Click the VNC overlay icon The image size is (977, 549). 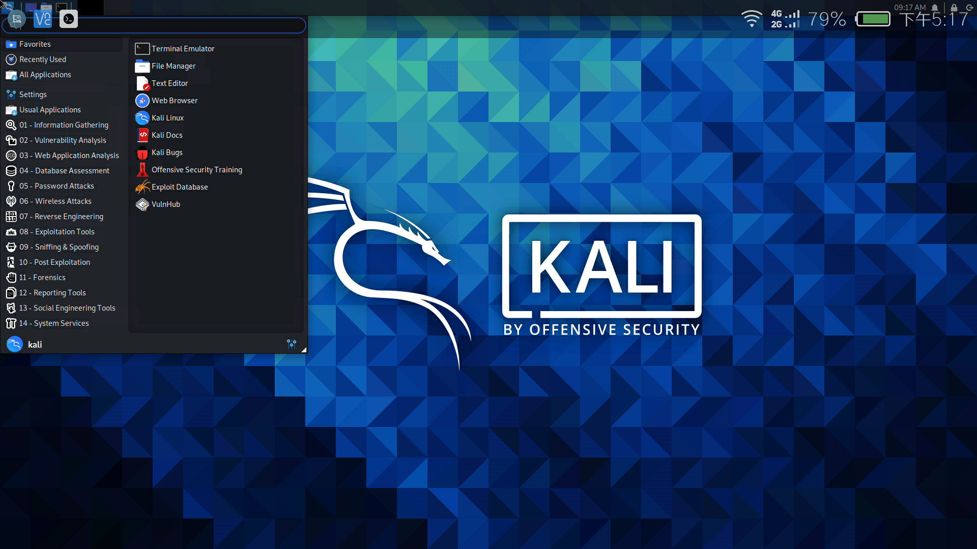point(43,19)
